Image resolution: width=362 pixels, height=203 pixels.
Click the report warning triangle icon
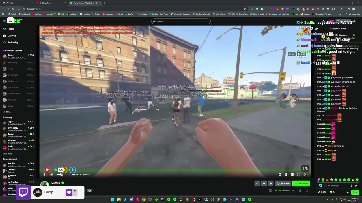click(300, 191)
